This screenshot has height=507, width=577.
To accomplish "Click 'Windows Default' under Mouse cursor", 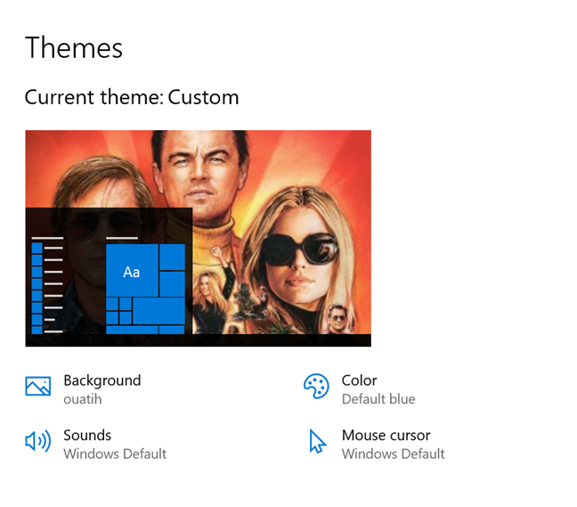I will click(x=394, y=454).
